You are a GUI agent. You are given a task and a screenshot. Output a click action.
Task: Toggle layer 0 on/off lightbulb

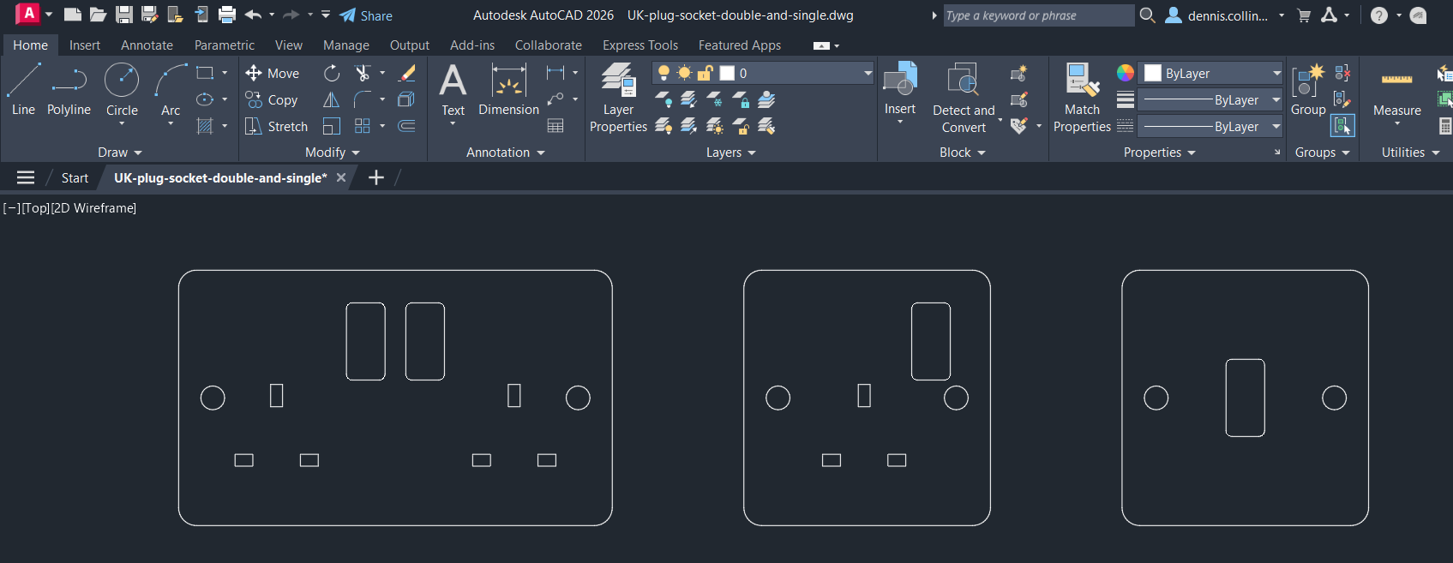663,73
